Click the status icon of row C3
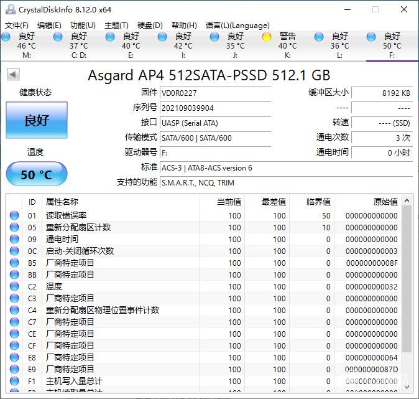 pos(14,298)
